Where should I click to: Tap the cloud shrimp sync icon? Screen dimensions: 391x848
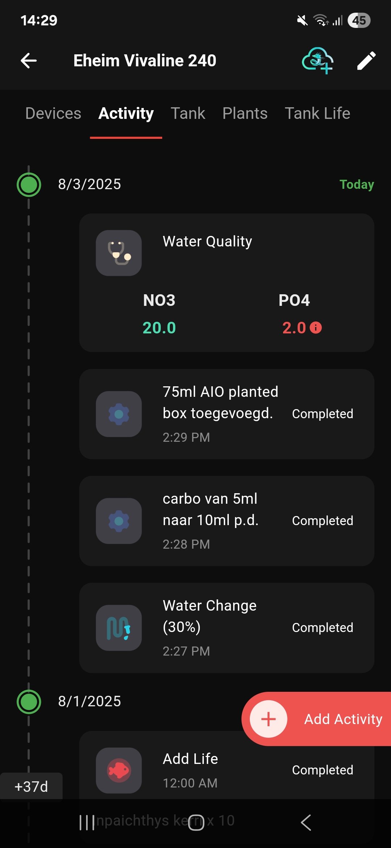[318, 61]
